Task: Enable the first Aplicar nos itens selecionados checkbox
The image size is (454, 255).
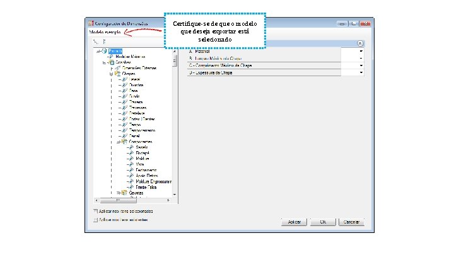Action: [96, 212]
